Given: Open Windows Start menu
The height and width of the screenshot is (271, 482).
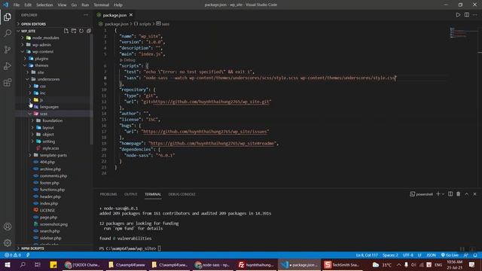Looking at the screenshot, I should (8, 264).
